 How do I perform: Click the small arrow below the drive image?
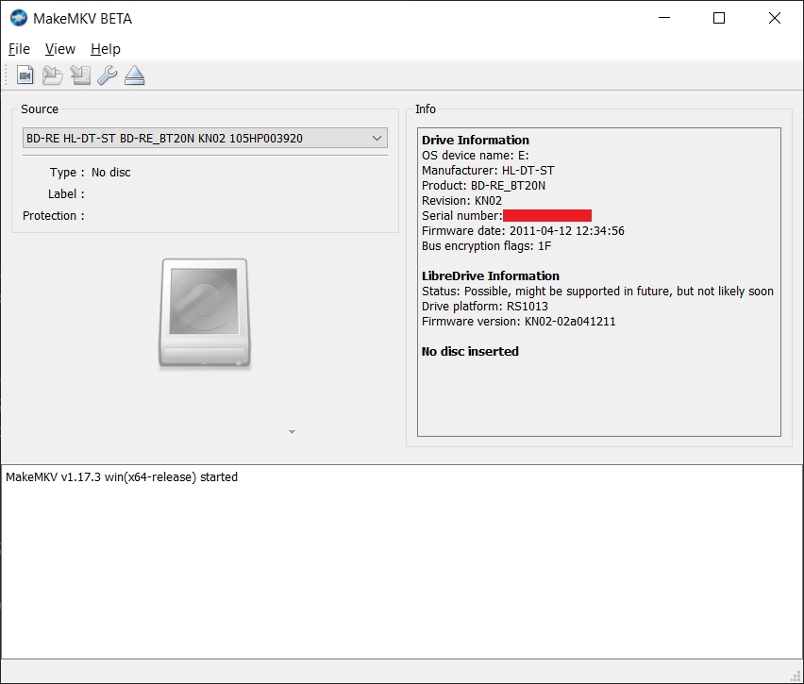292,432
